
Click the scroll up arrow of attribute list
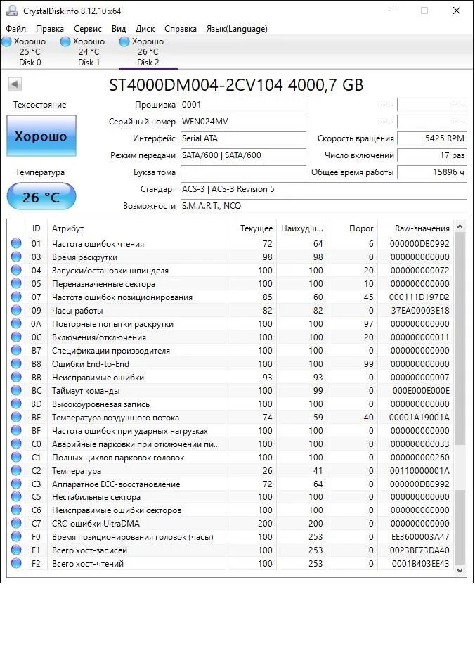[460, 226]
